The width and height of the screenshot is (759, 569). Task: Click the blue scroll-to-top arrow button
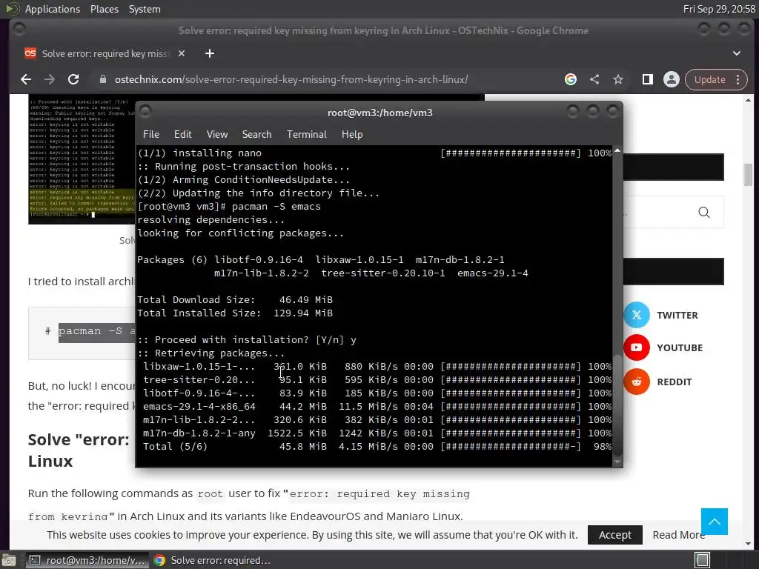click(714, 522)
